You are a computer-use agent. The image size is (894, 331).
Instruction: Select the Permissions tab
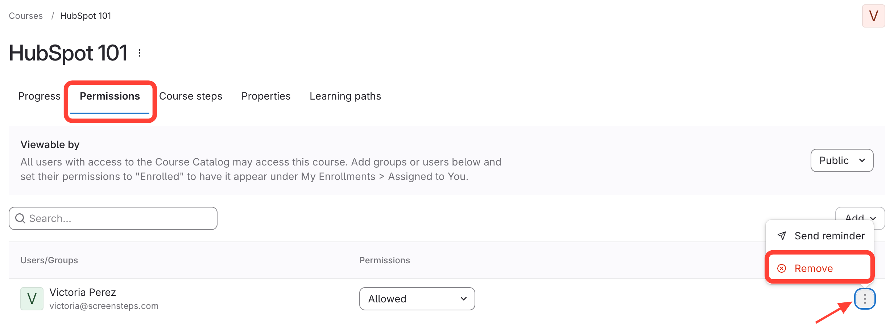pos(110,96)
